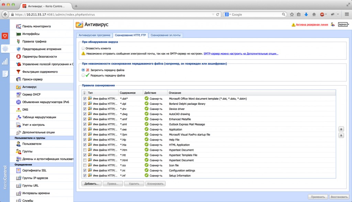
Task: Click the Интерфейсы network card icon
Action: (19, 34)
